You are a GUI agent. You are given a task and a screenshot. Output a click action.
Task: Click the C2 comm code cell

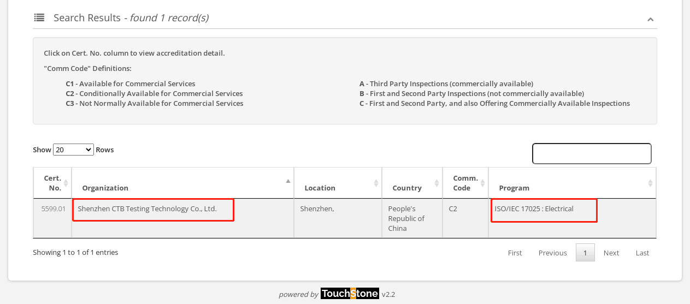(x=465, y=218)
